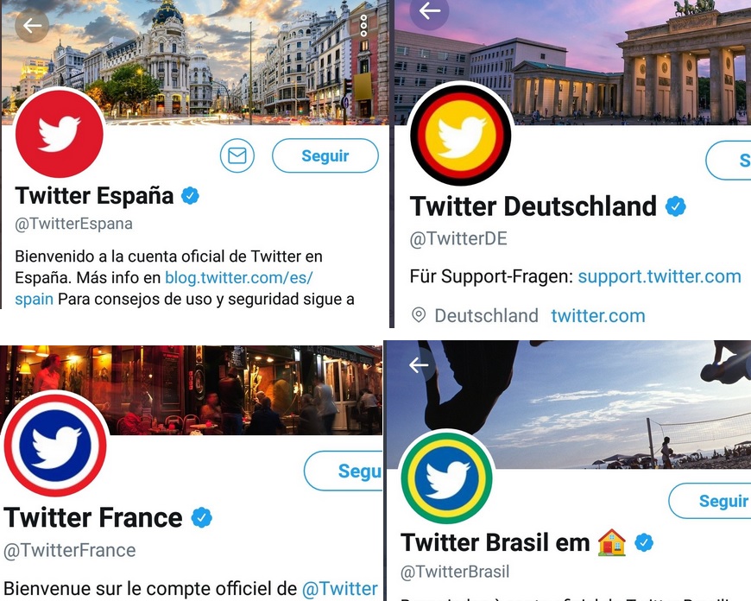The height and width of the screenshot is (601, 751).
Task: Open three-dot menu on Twitter España header
Action: [363, 26]
